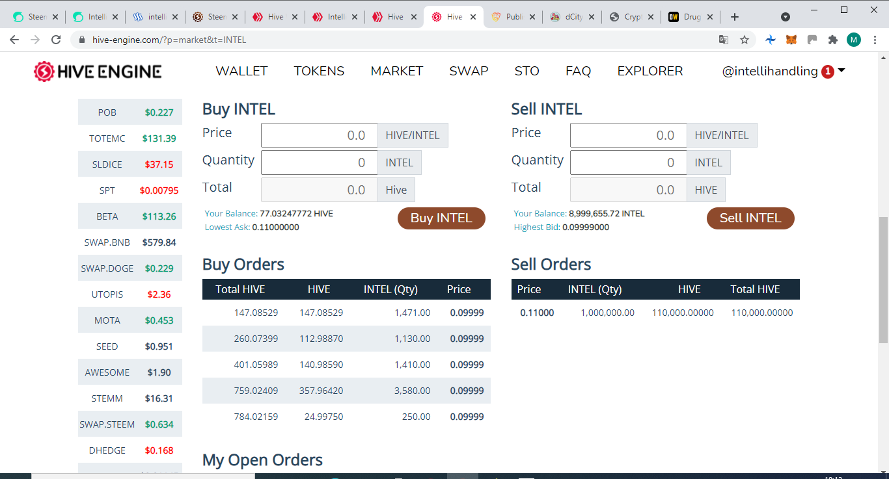Open the FAQ page
This screenshot has width=889, height=479.
[578, 71]
